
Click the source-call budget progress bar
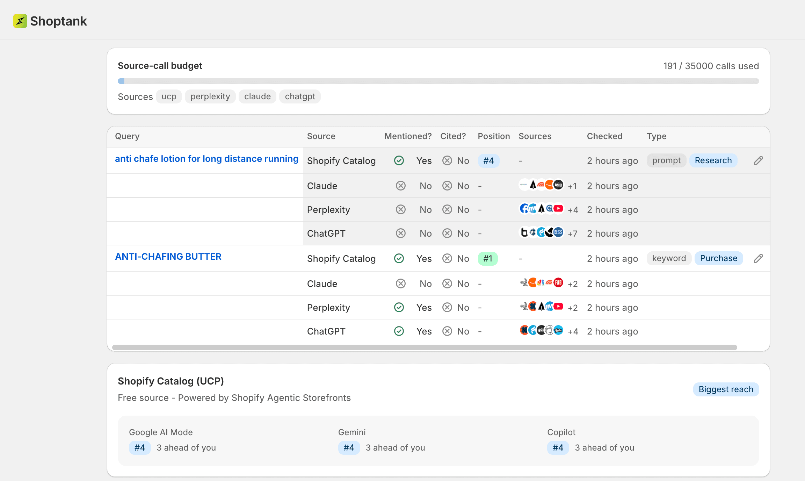tap(438, 81)
